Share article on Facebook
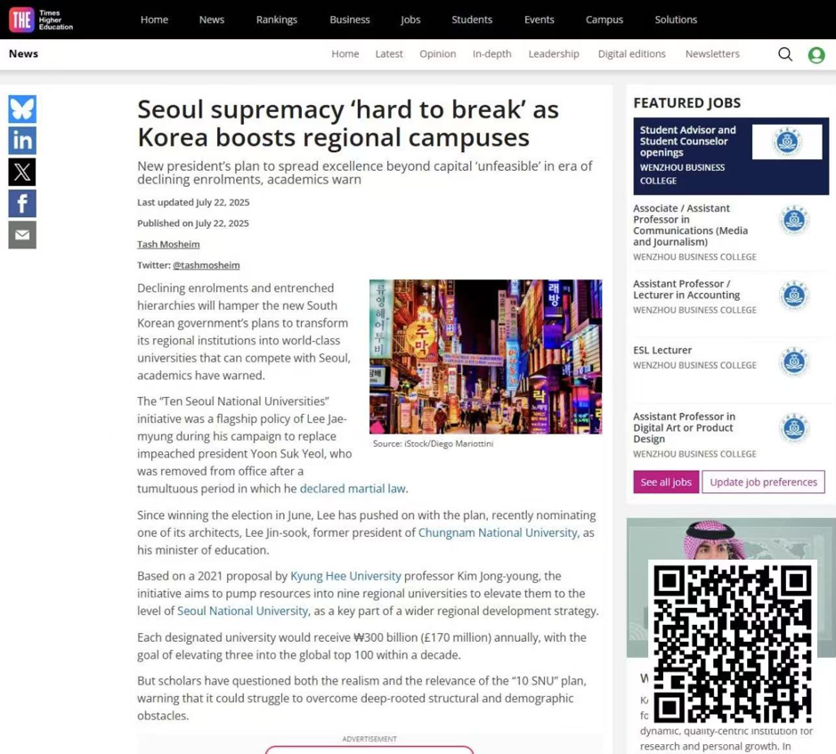Image resolution: width=836 pixels, height=754 pixels. pos(22,203)
